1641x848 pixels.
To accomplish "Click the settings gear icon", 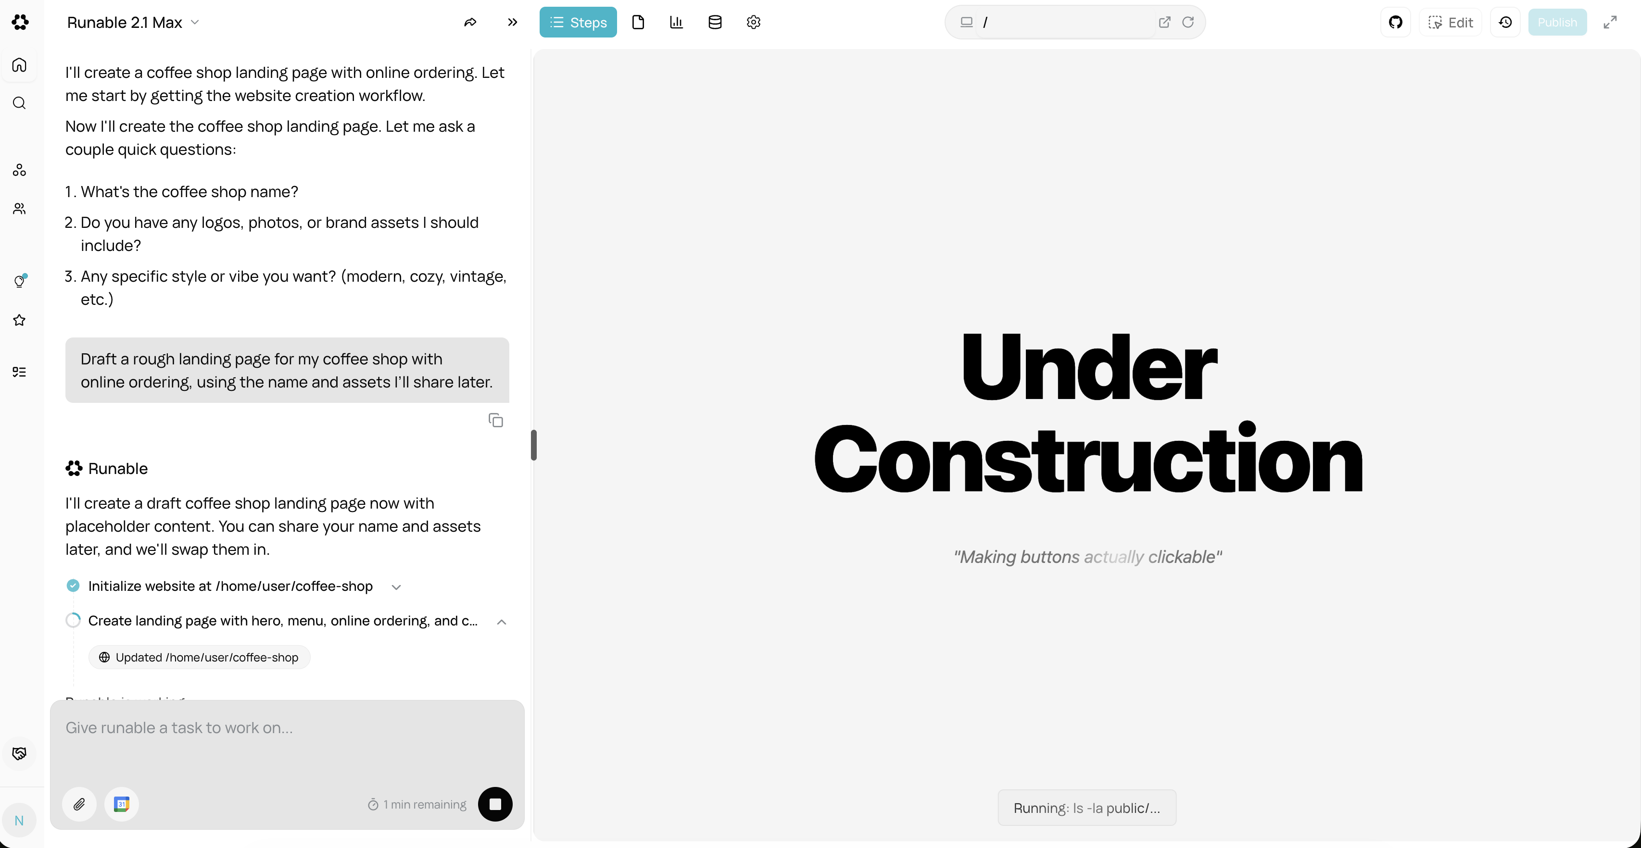I will point(753,22).
